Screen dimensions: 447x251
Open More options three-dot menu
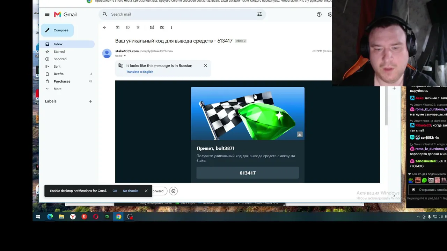point(171,28)
